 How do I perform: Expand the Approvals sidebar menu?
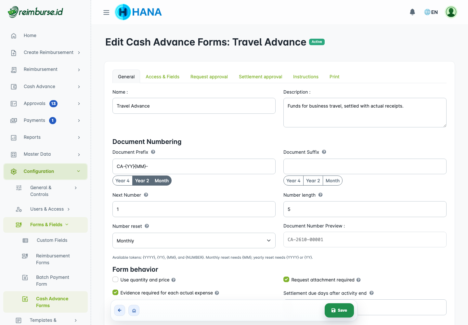click(x=45, y=103)
